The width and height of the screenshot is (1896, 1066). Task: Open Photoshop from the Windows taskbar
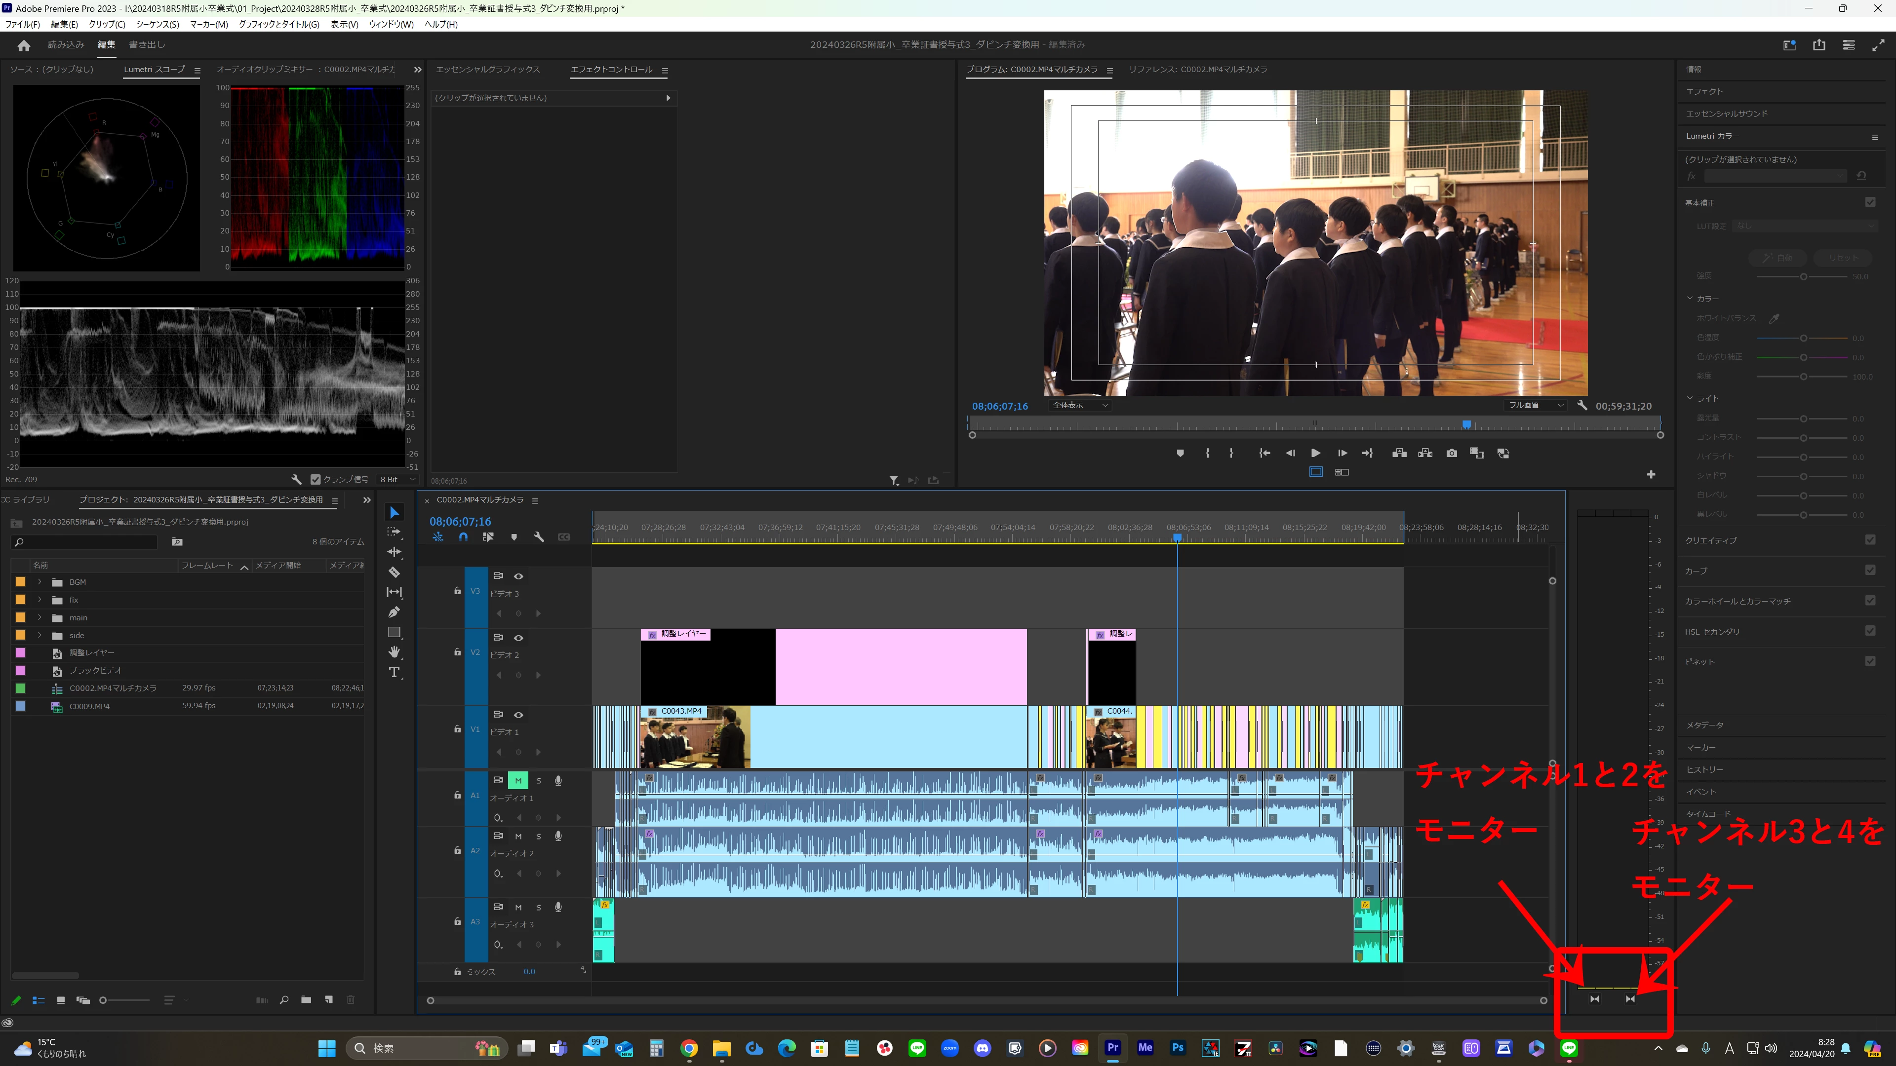(1178, 1048)
